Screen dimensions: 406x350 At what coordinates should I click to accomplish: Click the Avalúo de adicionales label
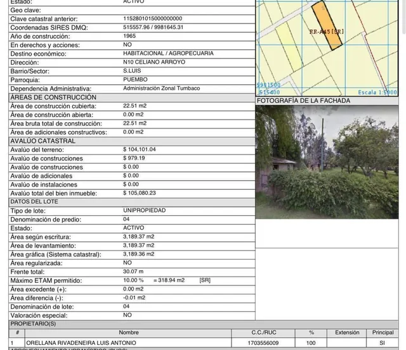click(41, 176)
